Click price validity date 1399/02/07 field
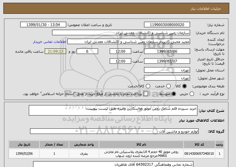This screenshot has height=167, width=236. pos(167,61)
